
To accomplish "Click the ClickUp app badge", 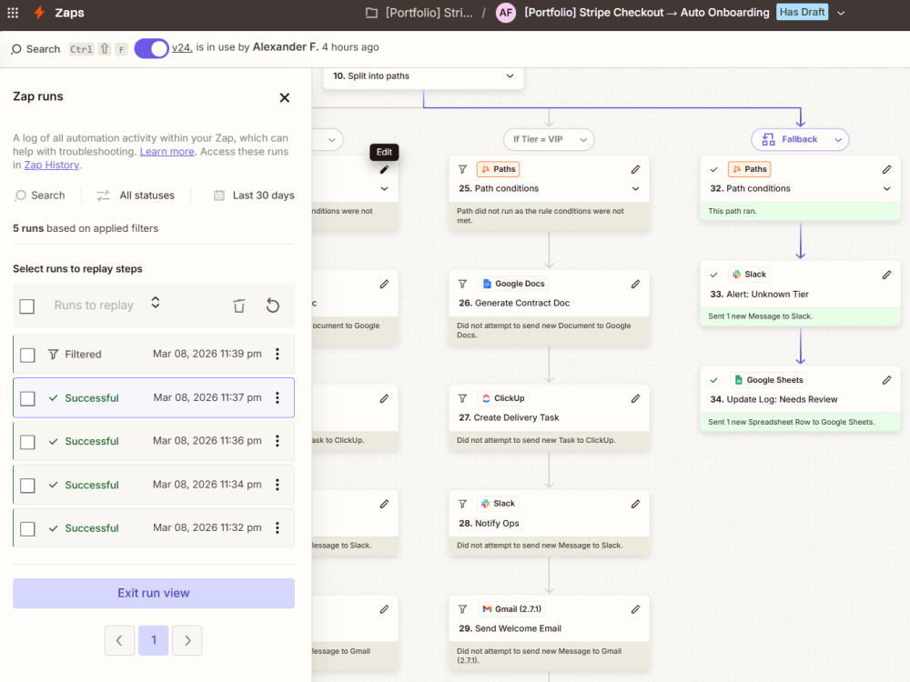I will [503, 398].
